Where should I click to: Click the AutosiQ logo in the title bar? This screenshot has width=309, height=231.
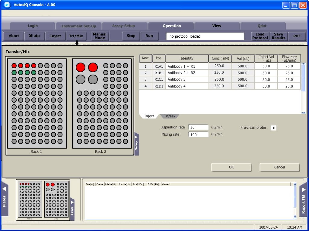point(7,5)
